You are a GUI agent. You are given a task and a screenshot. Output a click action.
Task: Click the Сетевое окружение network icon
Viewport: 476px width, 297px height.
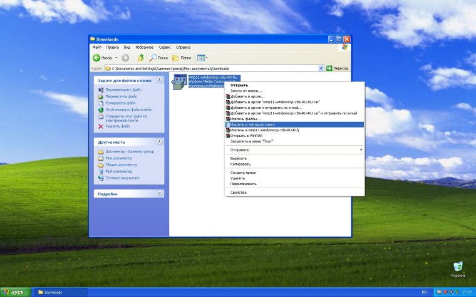click(x=101, y=178)
